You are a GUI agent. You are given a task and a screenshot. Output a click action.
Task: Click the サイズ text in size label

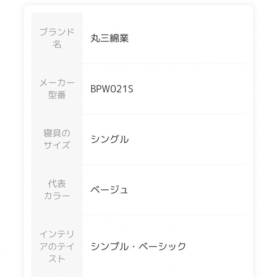tap(57, 145)
